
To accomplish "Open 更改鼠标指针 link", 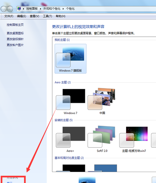I will tap(15, 39).
